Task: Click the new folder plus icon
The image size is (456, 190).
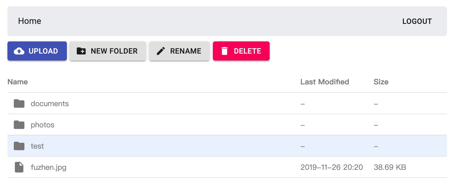Action: click(x=81, y=51)
